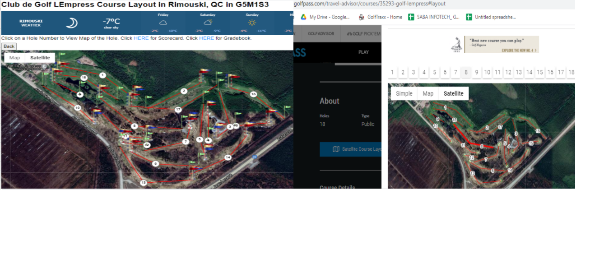
Task: Click hole 17 marker on left course map
Action: click(x=178, y=110)
